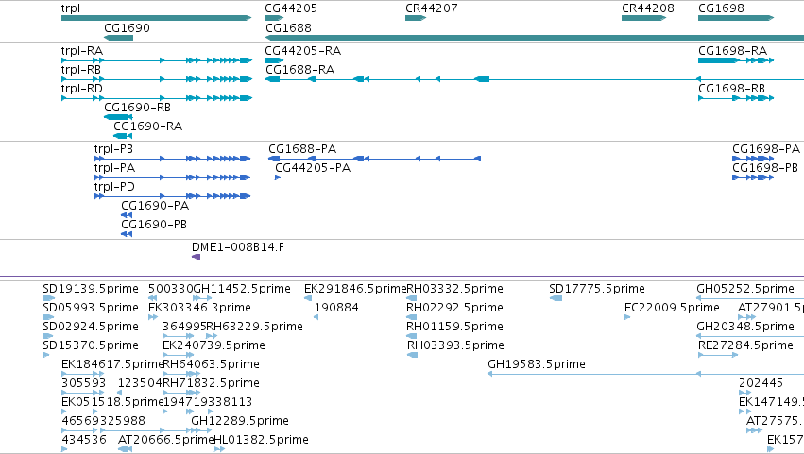Click EST RH71832.5prime
804x454 pixels.
click(181, 393)
